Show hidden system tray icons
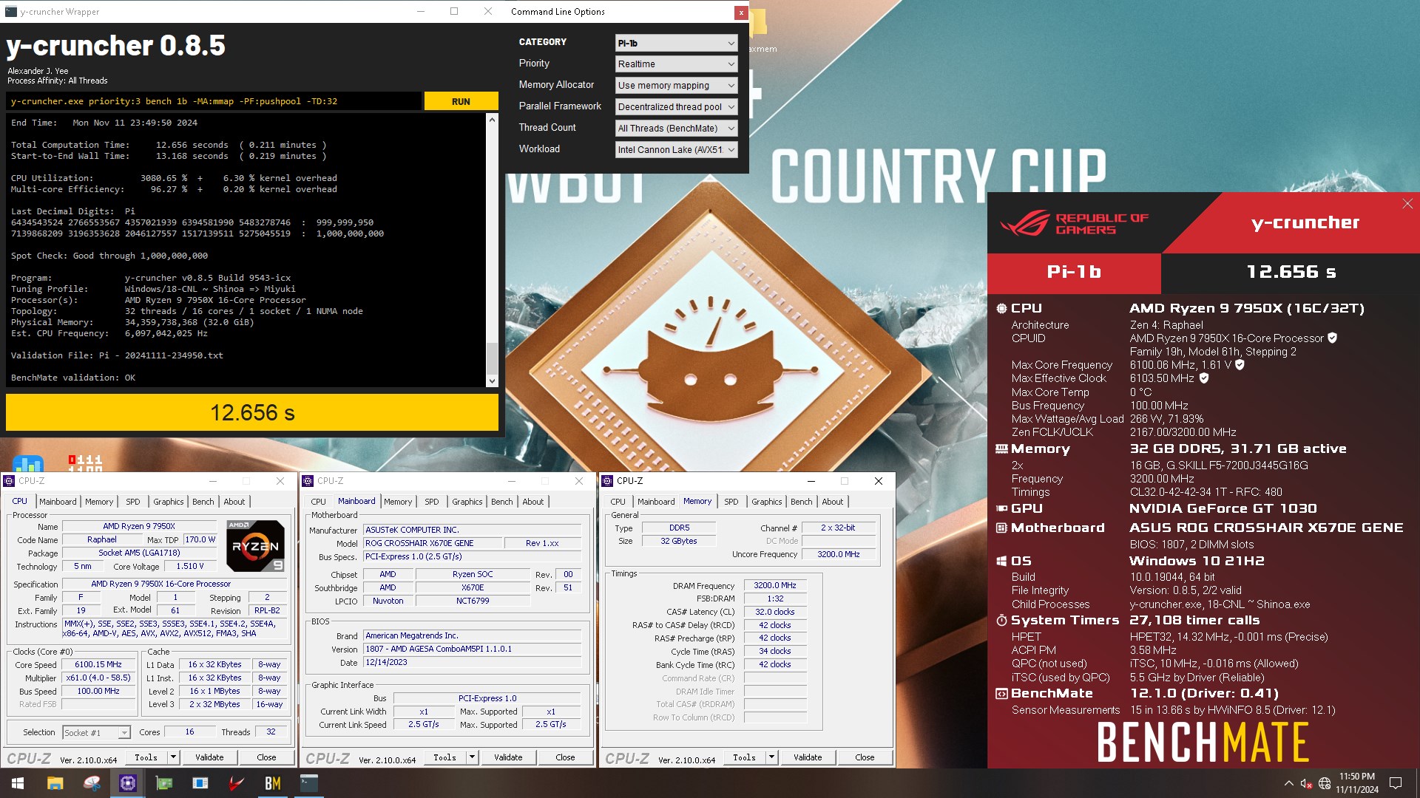Viewport: 1420px width, 798px height. (1288, 783)
